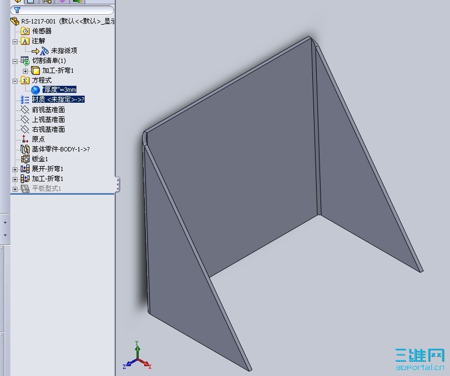Viewport: 450px width, 376px height.
Task: Click the 右视基准面 plane icon
Action: tap(25, 130)
